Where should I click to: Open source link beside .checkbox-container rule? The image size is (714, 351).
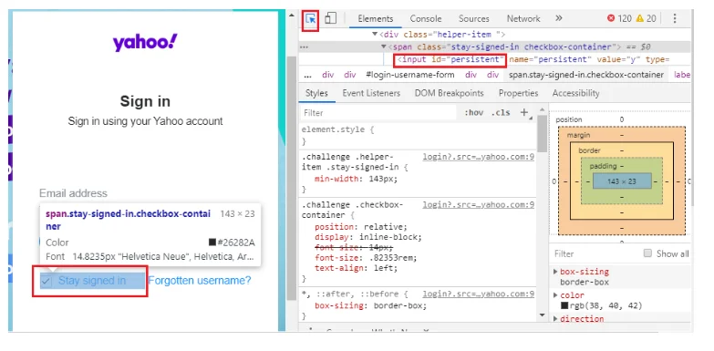(478, 205)
